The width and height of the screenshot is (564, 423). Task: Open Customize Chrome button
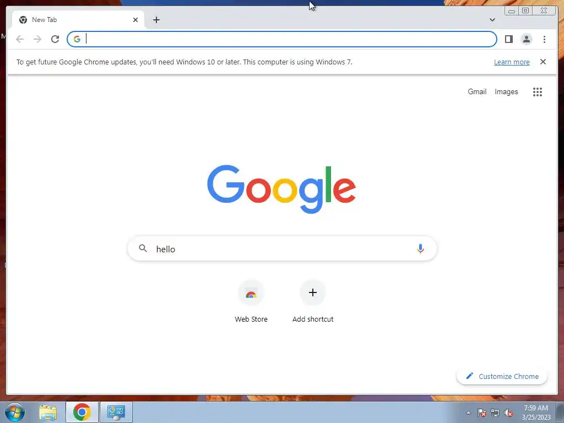(502, 376)
